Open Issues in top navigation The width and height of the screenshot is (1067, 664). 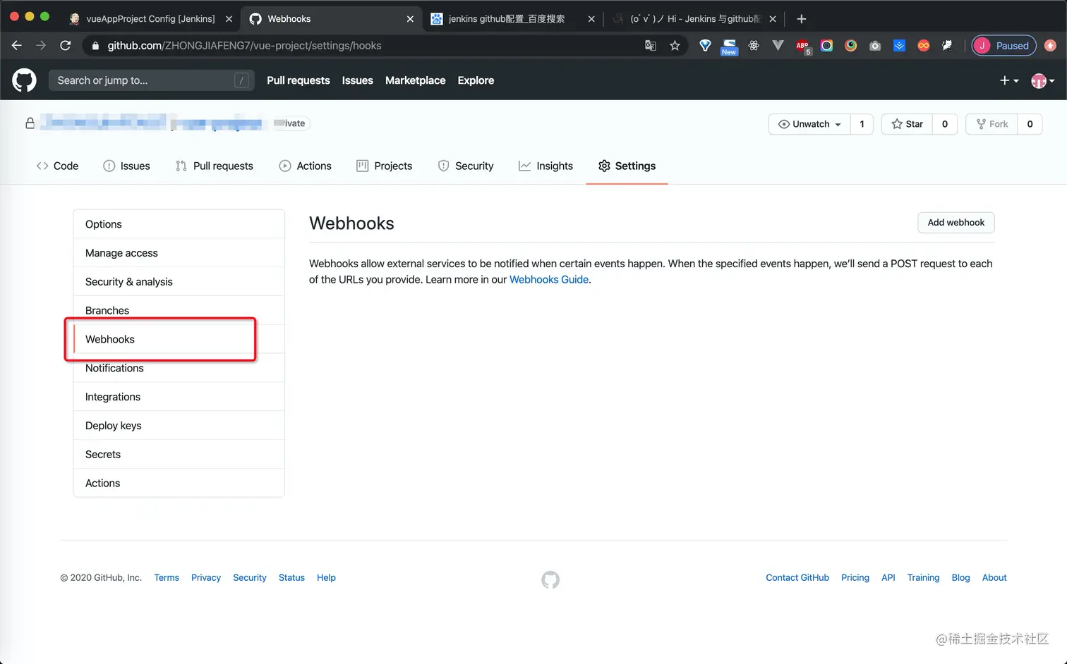point(358,80)
